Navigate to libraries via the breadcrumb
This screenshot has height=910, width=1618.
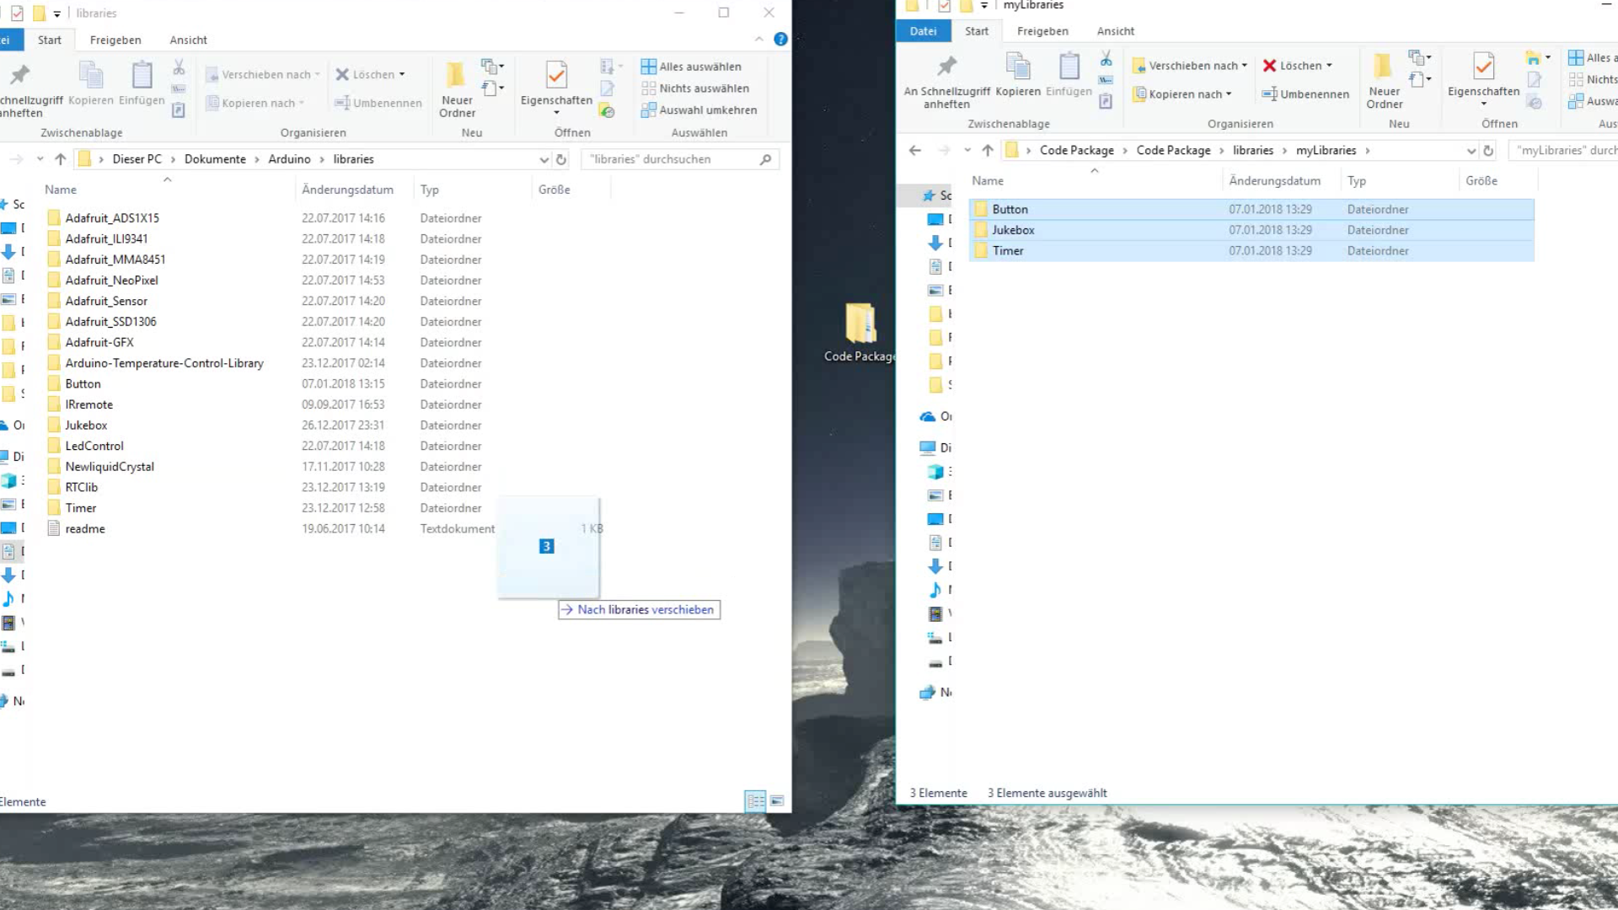1253,150
